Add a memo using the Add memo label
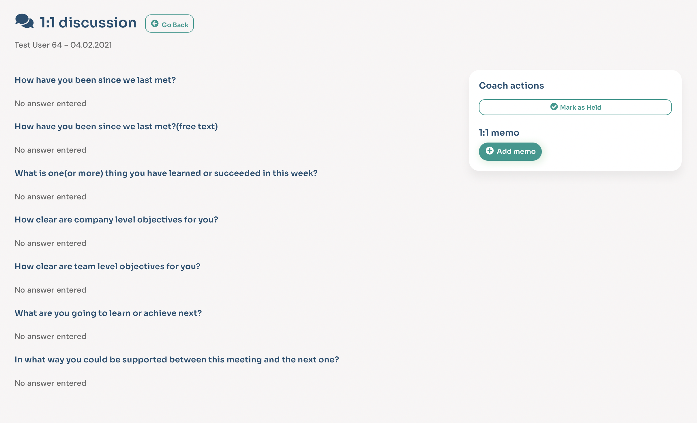The width and height of the screenshot is (697, 423). coord(516,151)
